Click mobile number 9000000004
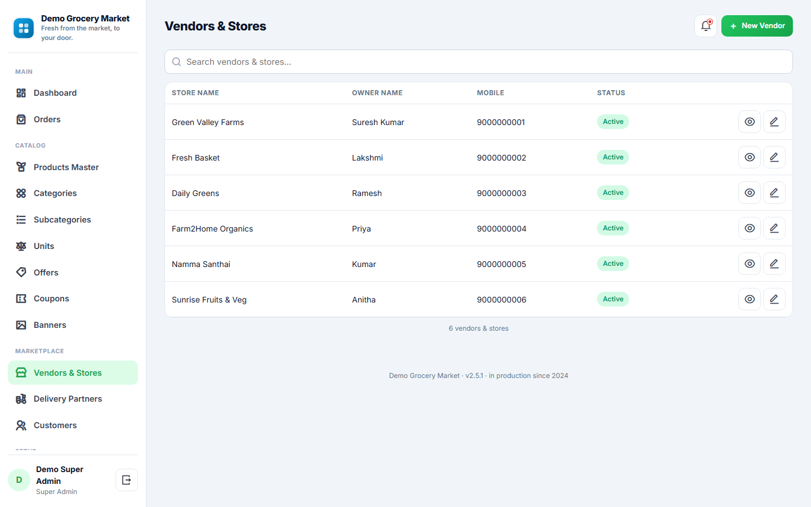 pyautogui.click(x=501, y=229)
